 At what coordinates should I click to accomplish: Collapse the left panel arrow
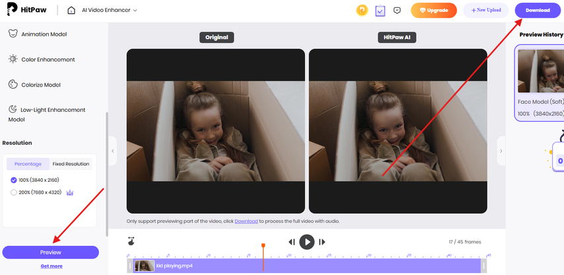(x=112, y=151)
